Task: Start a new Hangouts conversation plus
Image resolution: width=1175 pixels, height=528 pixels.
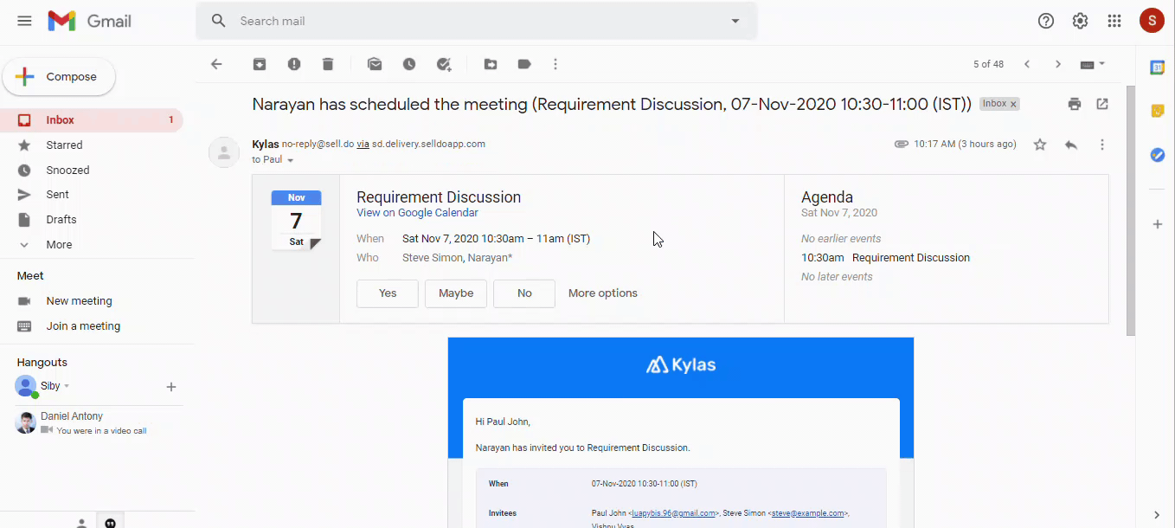Action: (171, 387)
